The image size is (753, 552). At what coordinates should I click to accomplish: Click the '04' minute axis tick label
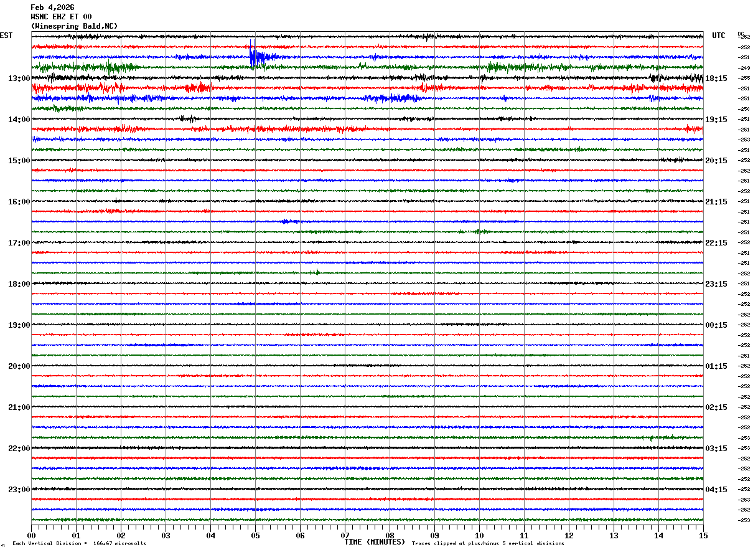point(211,535)
